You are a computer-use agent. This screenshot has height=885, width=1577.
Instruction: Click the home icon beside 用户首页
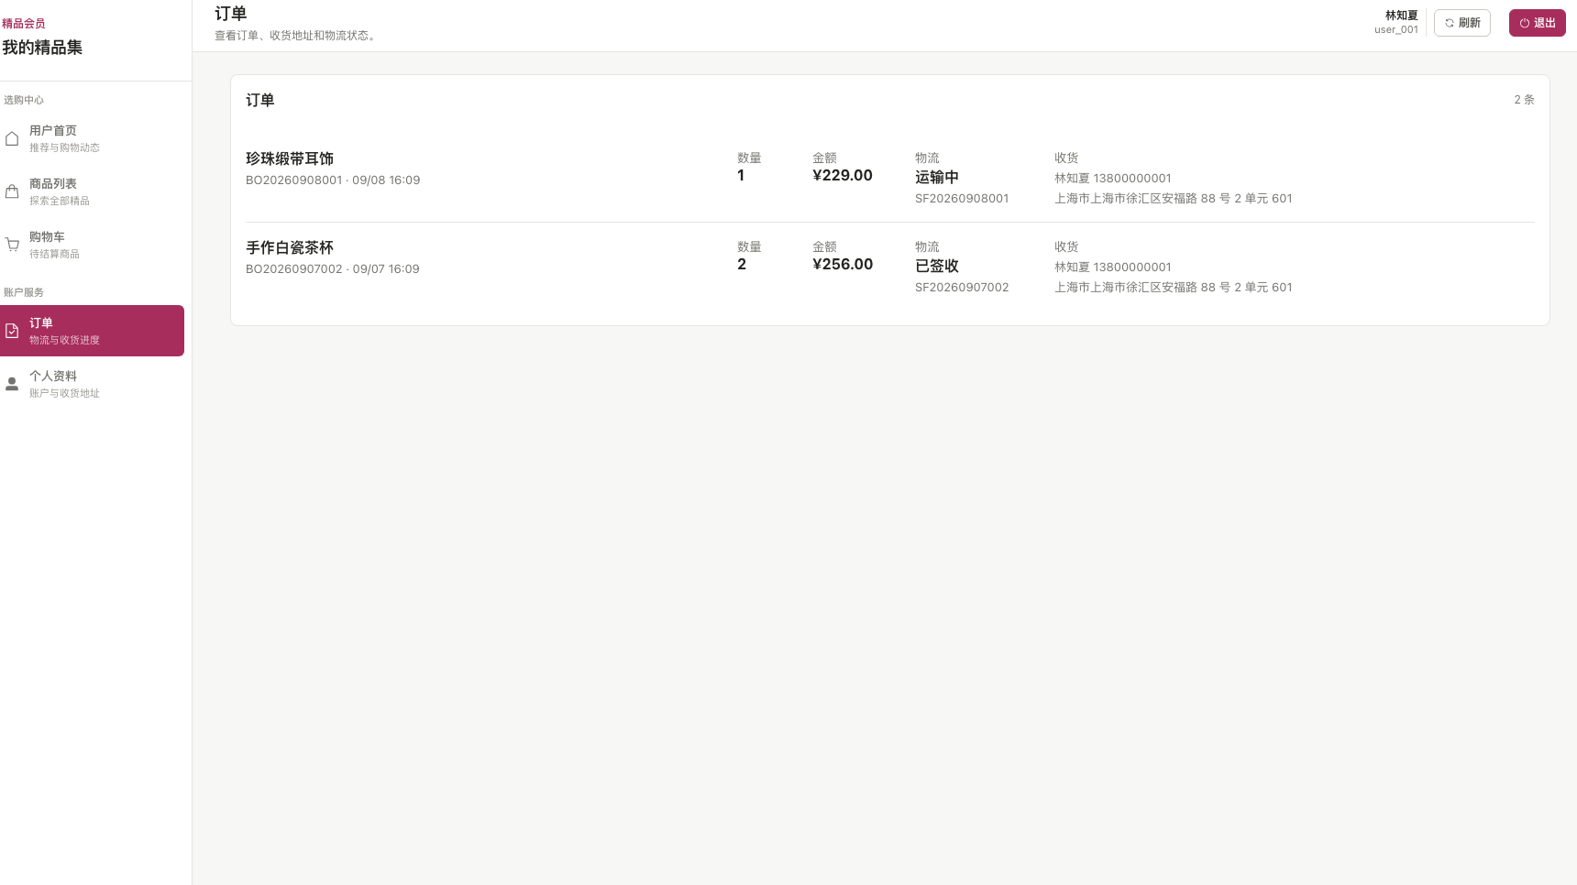[12, 138]
